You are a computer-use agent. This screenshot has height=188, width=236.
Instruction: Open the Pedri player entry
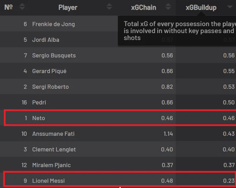[39, 102]
